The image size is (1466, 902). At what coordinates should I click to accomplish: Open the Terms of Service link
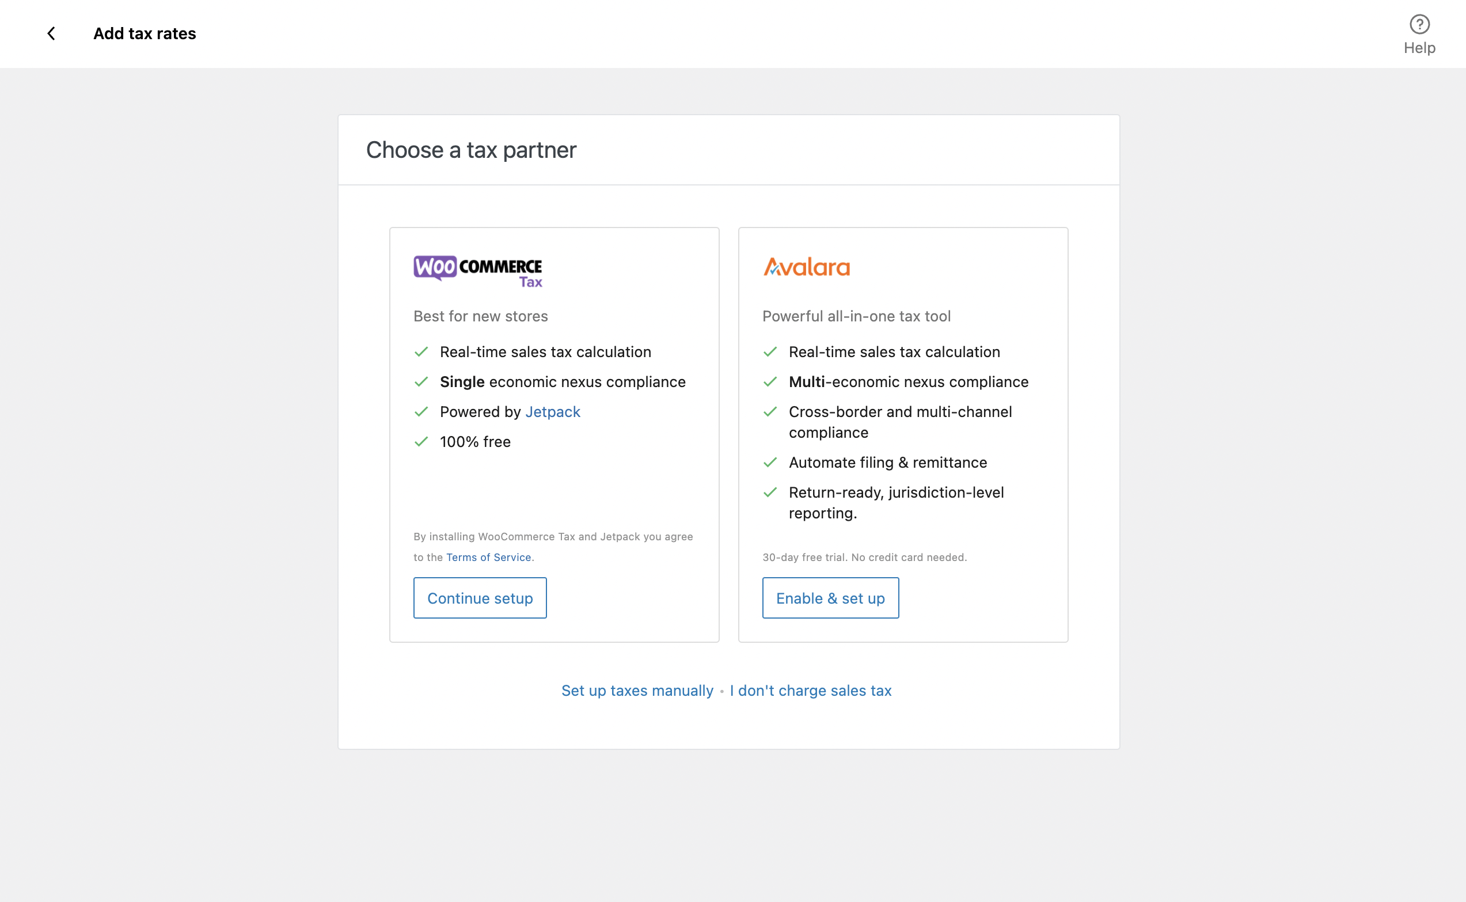point(488,557)
